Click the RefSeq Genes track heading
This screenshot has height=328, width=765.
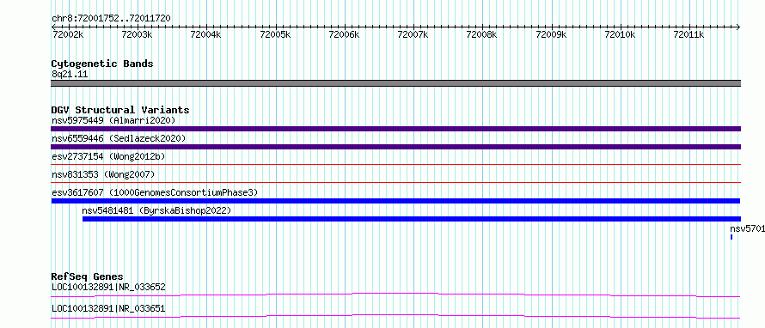(88, 276)
